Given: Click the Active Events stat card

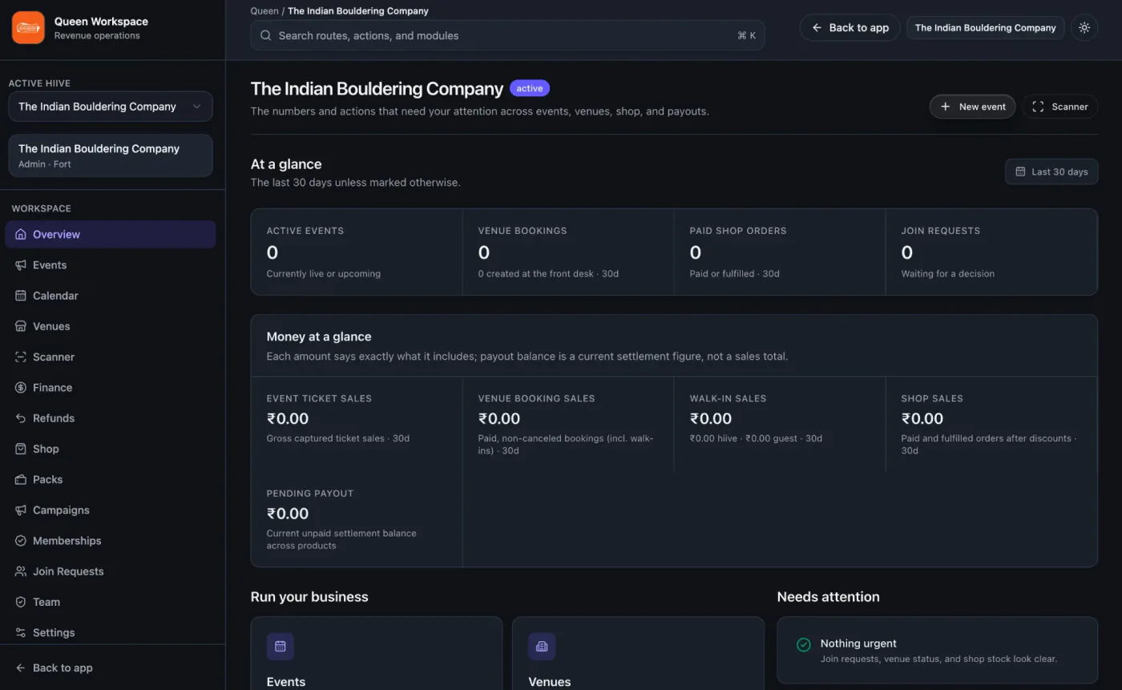Looking at the screenshot, I should (357, 252).
